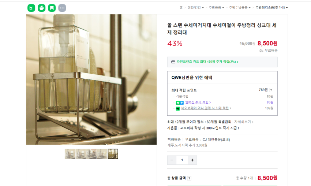Open more sharing options ellipsis icon
311x186 pixels.
(x=62, y=8)
